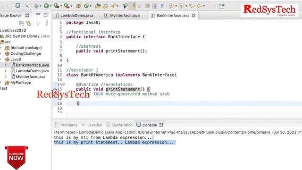Open the Back history dropdown arrow

[204, 6]
